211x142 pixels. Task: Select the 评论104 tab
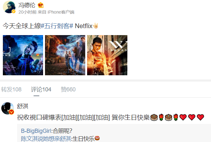tap(41, 90)
